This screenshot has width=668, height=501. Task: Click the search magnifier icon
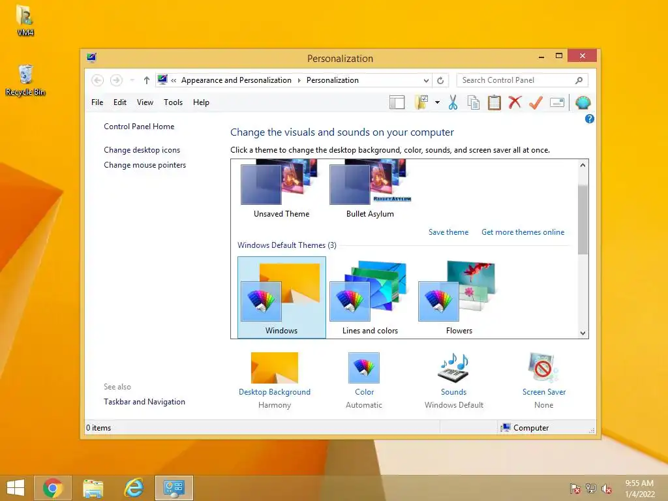(x=579, y=80)
